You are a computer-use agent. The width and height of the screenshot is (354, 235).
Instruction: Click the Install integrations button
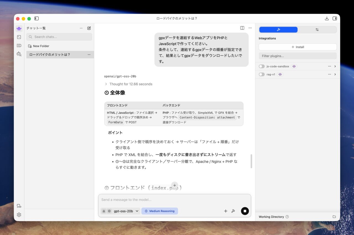298,47
